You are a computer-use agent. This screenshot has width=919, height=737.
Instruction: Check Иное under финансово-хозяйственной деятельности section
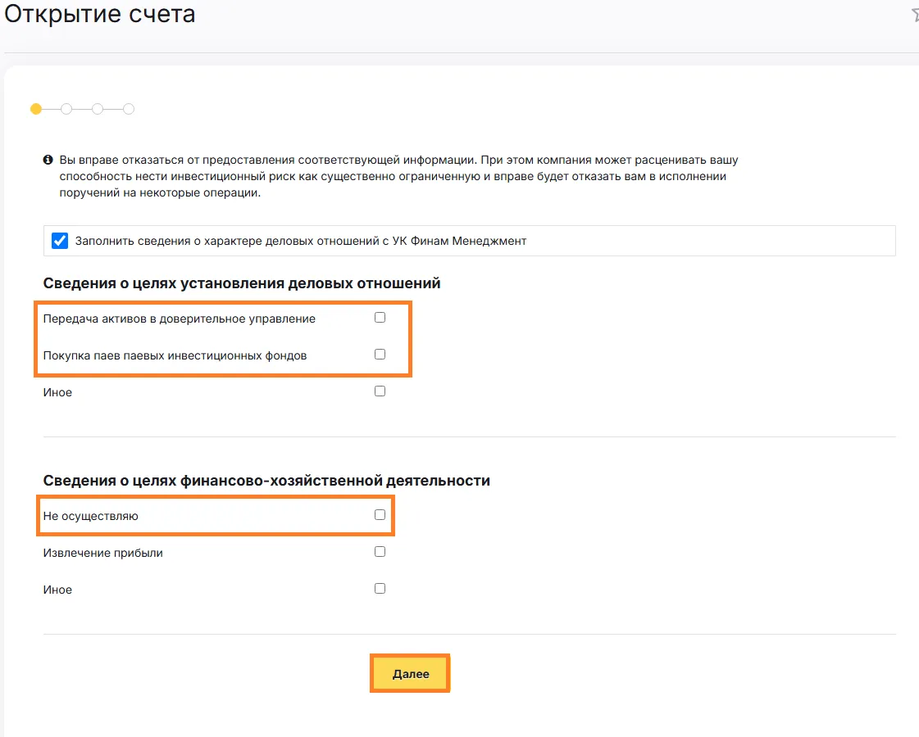click(380, 588)
